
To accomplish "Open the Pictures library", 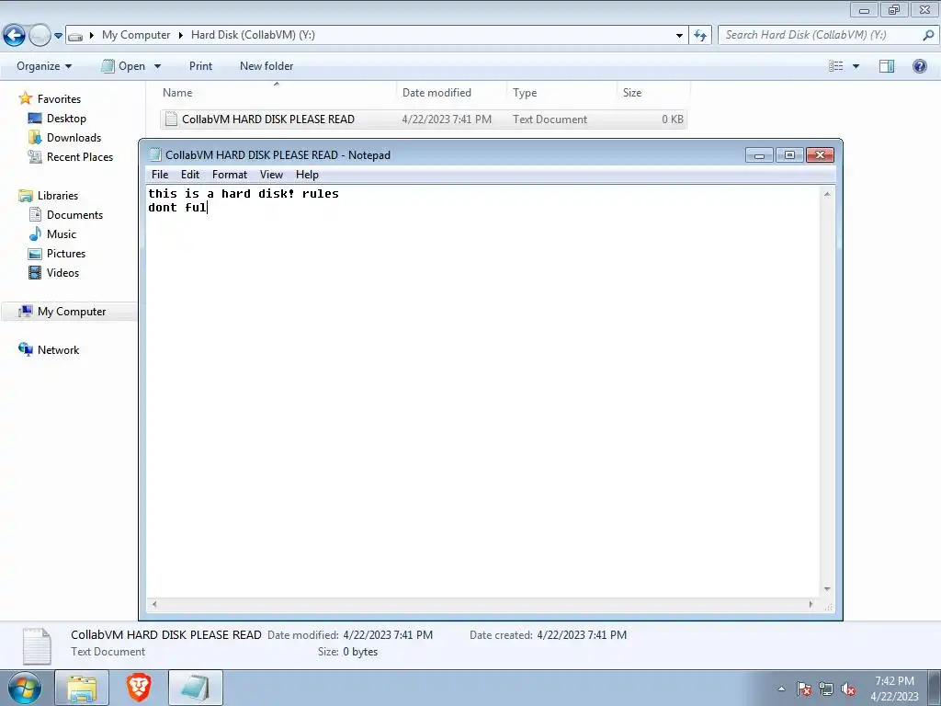I will [66, 254].
